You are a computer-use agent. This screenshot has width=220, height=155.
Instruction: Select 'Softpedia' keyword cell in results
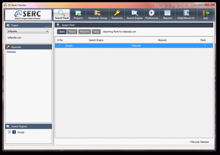[164, 45]
